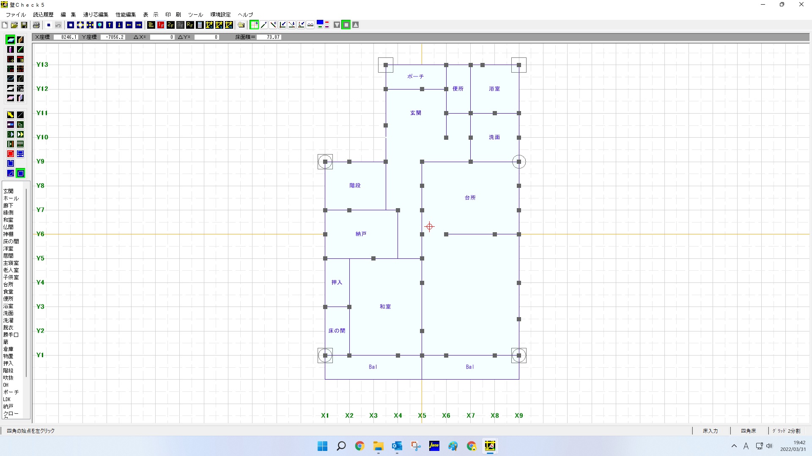The width and height of the screenshot is (812, 456).
Task: Select the green beam input tool
Action: click(x=20, y=49)
